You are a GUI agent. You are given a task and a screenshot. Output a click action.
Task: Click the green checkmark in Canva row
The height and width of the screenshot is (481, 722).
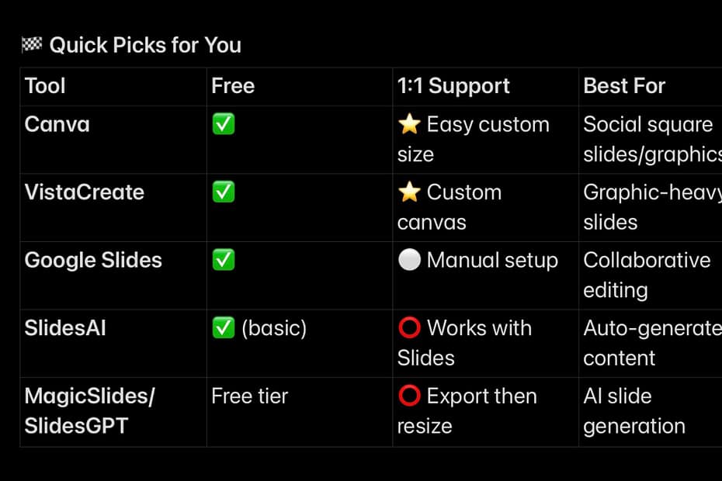tap(224, 125)
